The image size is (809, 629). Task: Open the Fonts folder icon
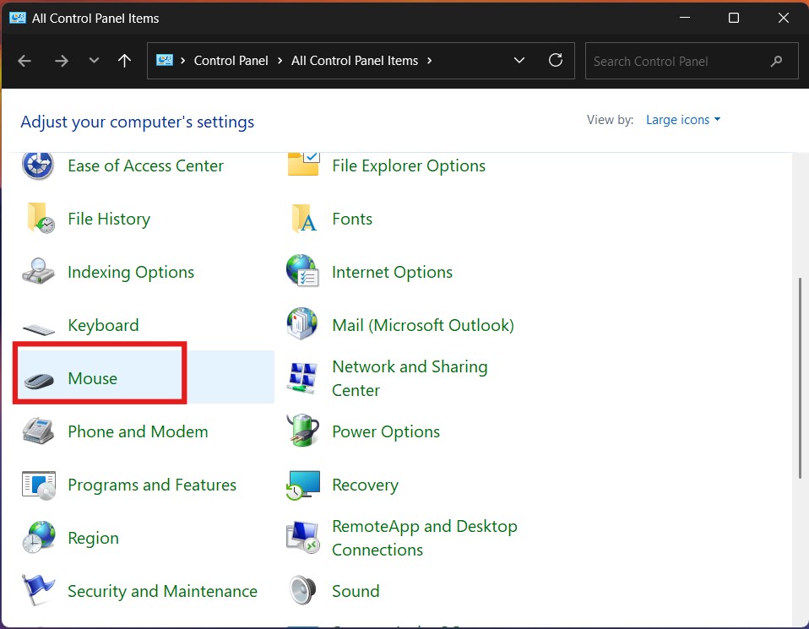coord(304,219)
